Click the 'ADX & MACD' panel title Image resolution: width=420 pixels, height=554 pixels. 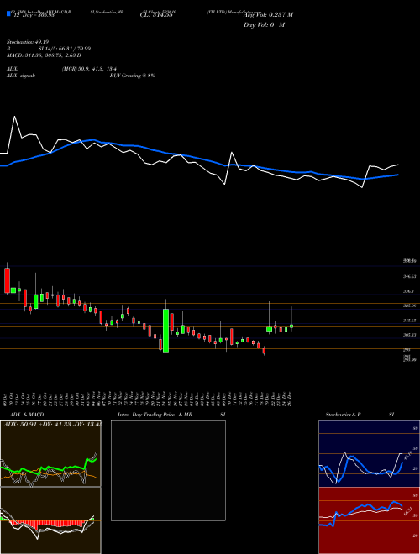pos(27,415)
